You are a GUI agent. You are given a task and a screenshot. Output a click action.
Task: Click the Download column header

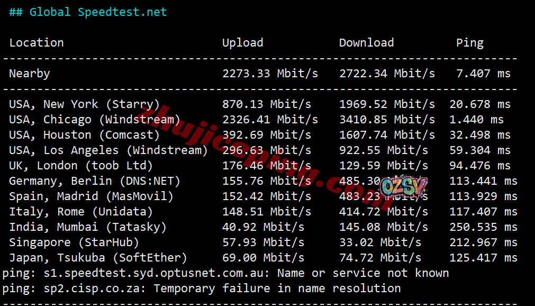click(x=366, y=43)
